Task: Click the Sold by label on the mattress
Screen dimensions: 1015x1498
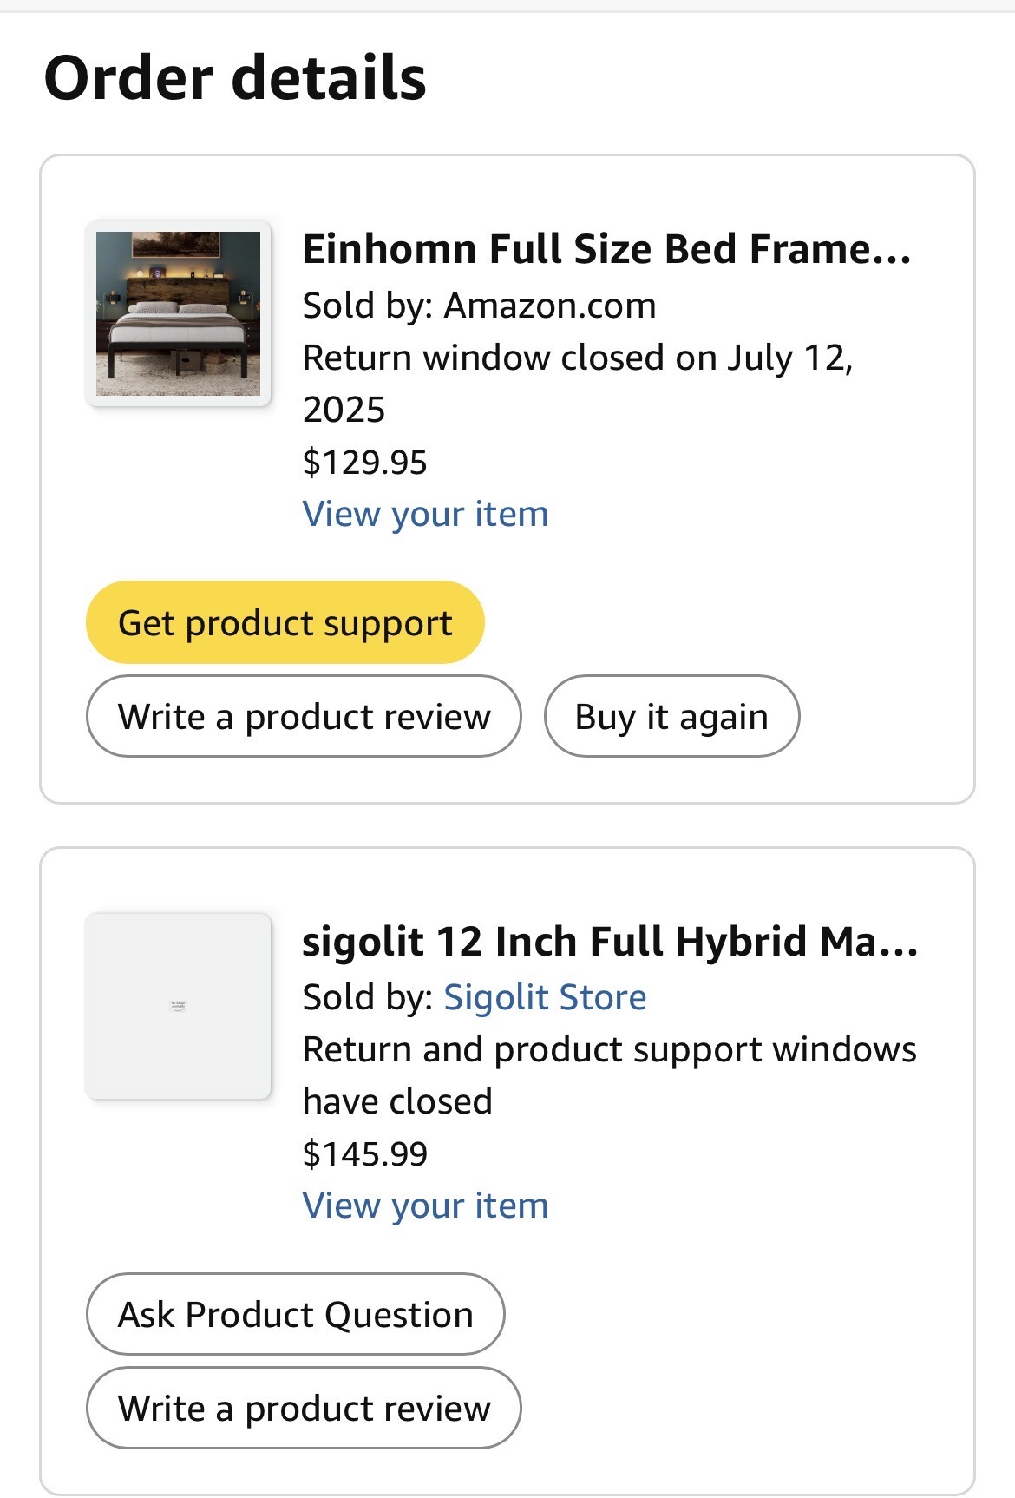Action: point(367,998)
